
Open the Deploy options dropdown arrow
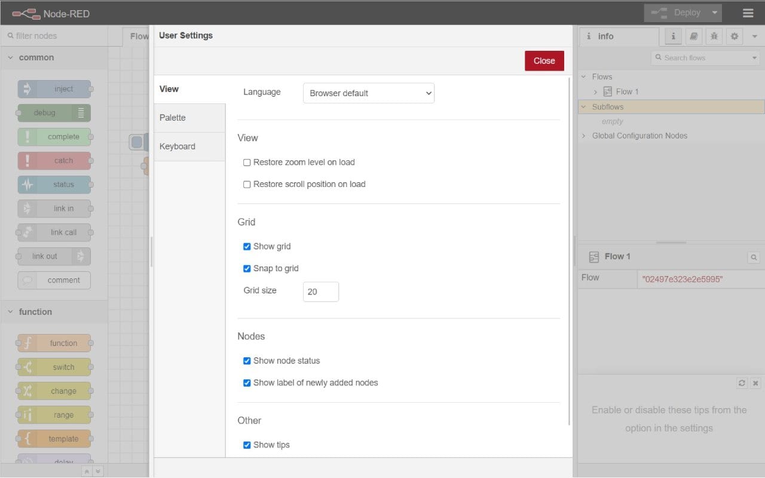pyautogui.click(x=715, y=12)
